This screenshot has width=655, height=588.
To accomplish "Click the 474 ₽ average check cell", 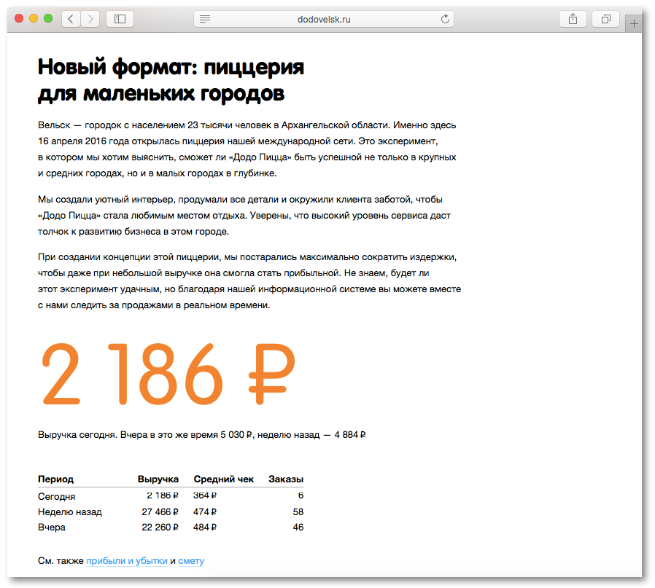I will tap(205, 512).
